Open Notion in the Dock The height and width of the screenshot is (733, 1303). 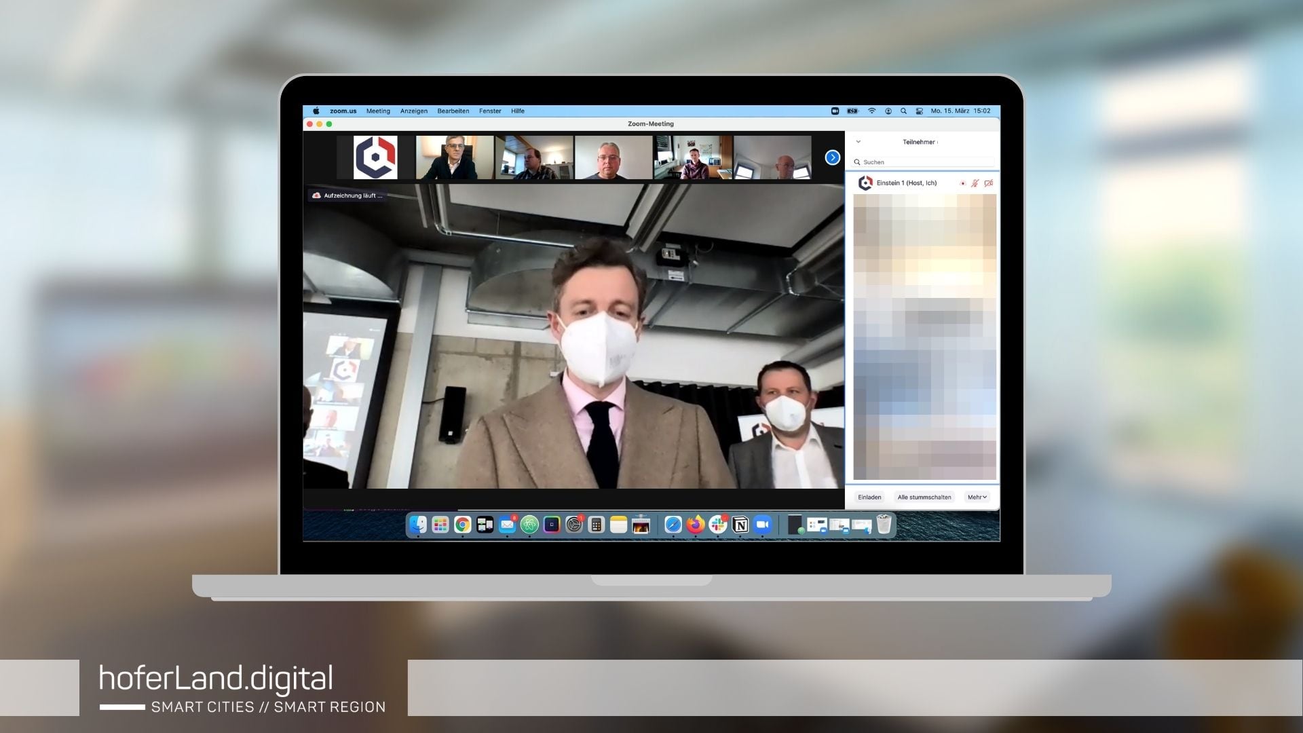point(740,525)
